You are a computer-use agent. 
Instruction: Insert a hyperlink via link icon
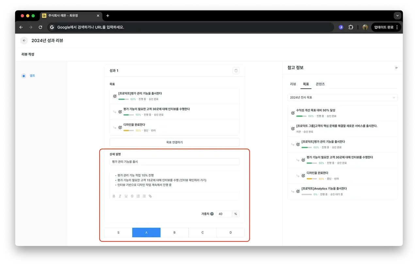(x=150, y=196)
